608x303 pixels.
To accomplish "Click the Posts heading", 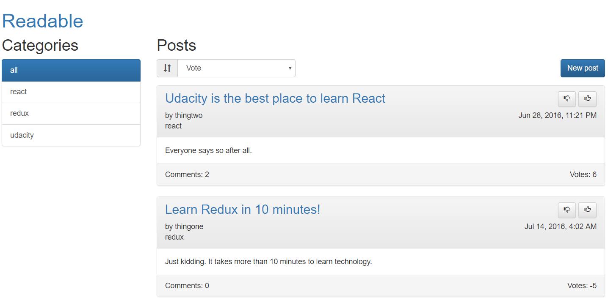I will pos(177,45).
